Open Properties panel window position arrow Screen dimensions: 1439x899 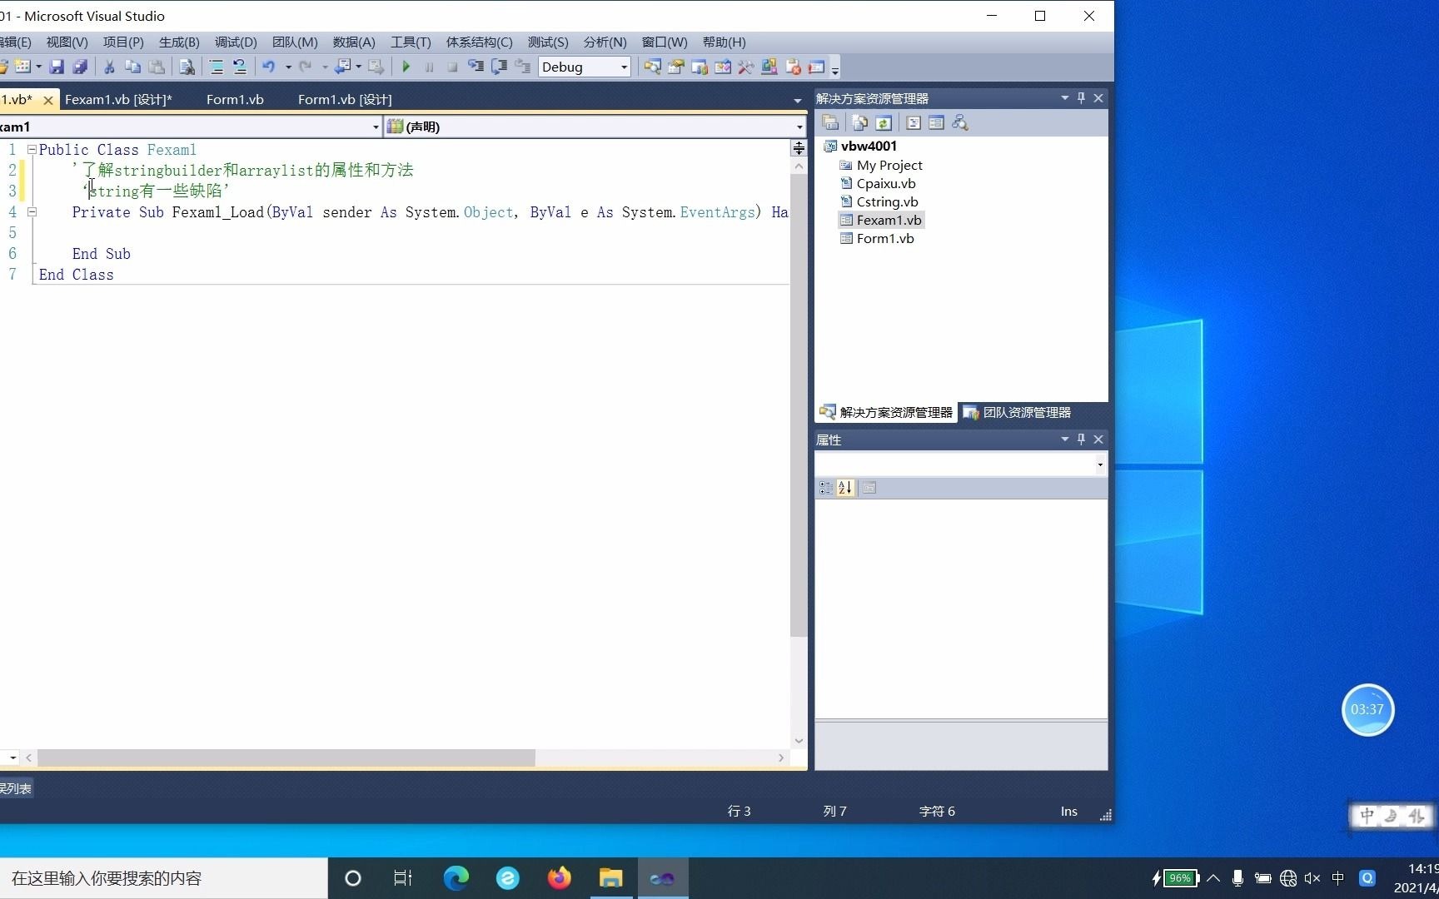(1064, 440)
